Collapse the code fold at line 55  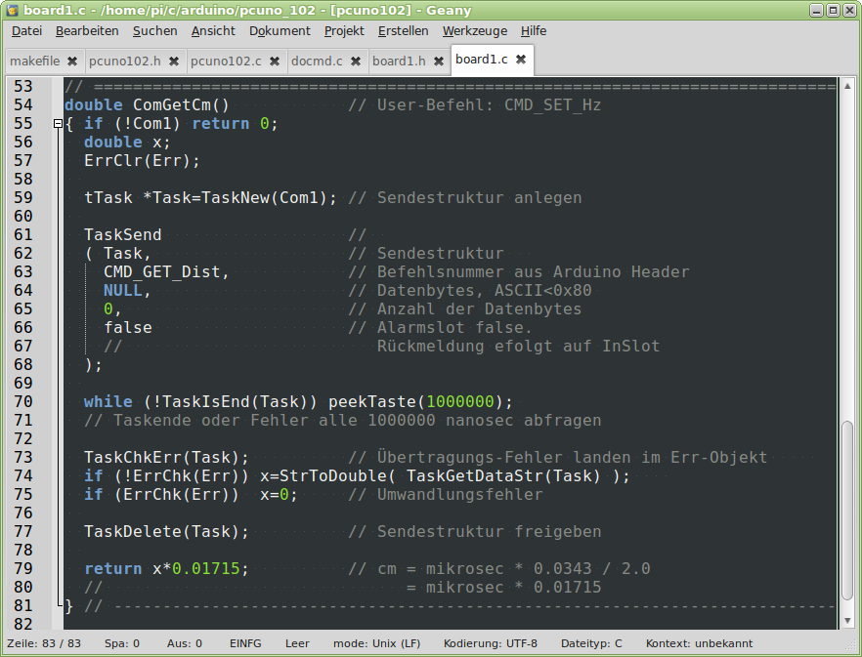point(59,124)
